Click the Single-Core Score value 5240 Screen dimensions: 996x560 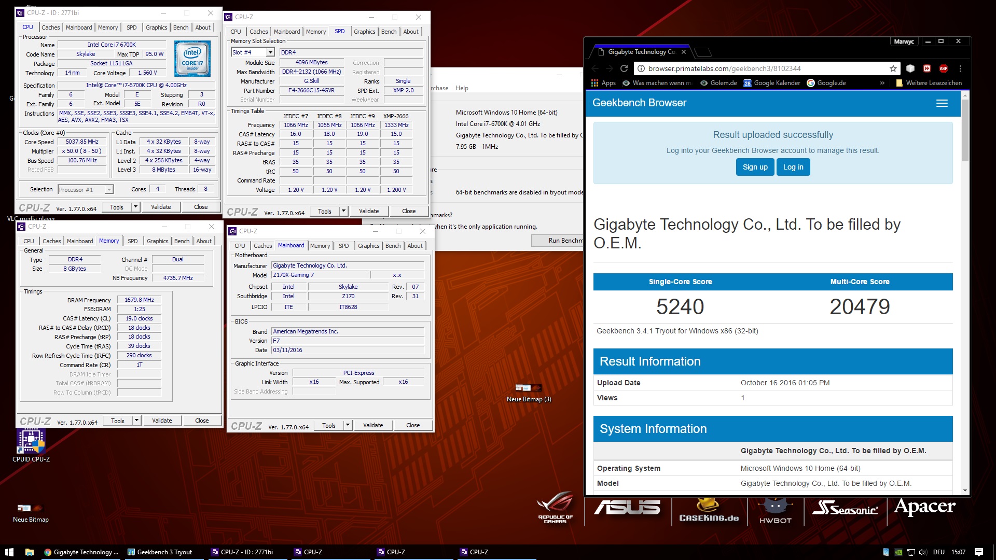click(680, 306)
